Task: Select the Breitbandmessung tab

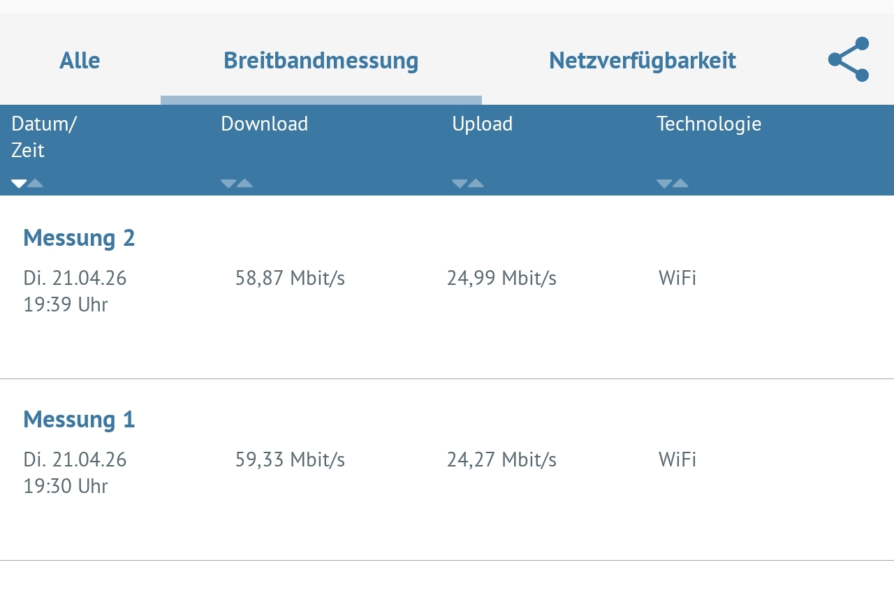Action: click(321, 61)
